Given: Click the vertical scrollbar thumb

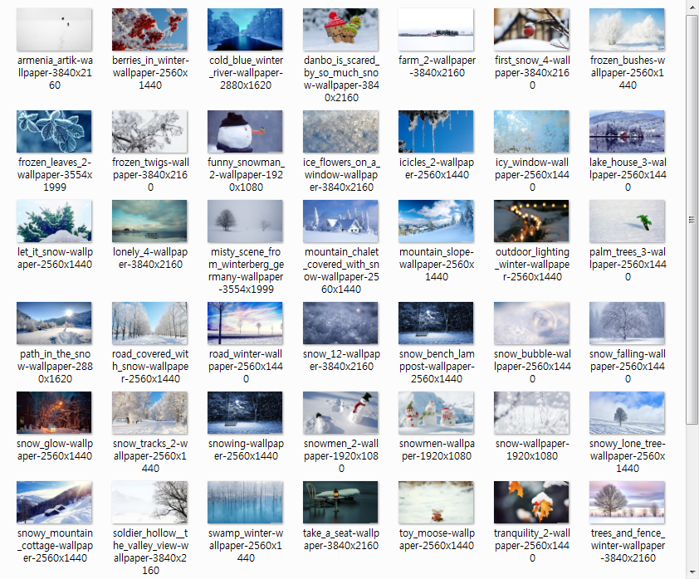Looking at the screenshot, I should pos(692,220).
